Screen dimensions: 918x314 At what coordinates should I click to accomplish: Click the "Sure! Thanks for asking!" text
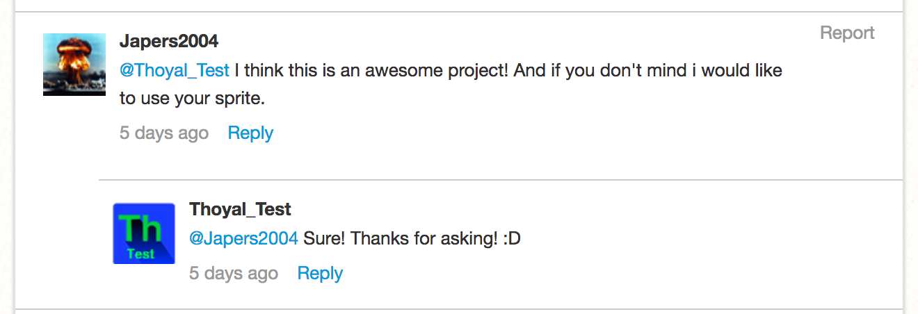pos(400,239)
